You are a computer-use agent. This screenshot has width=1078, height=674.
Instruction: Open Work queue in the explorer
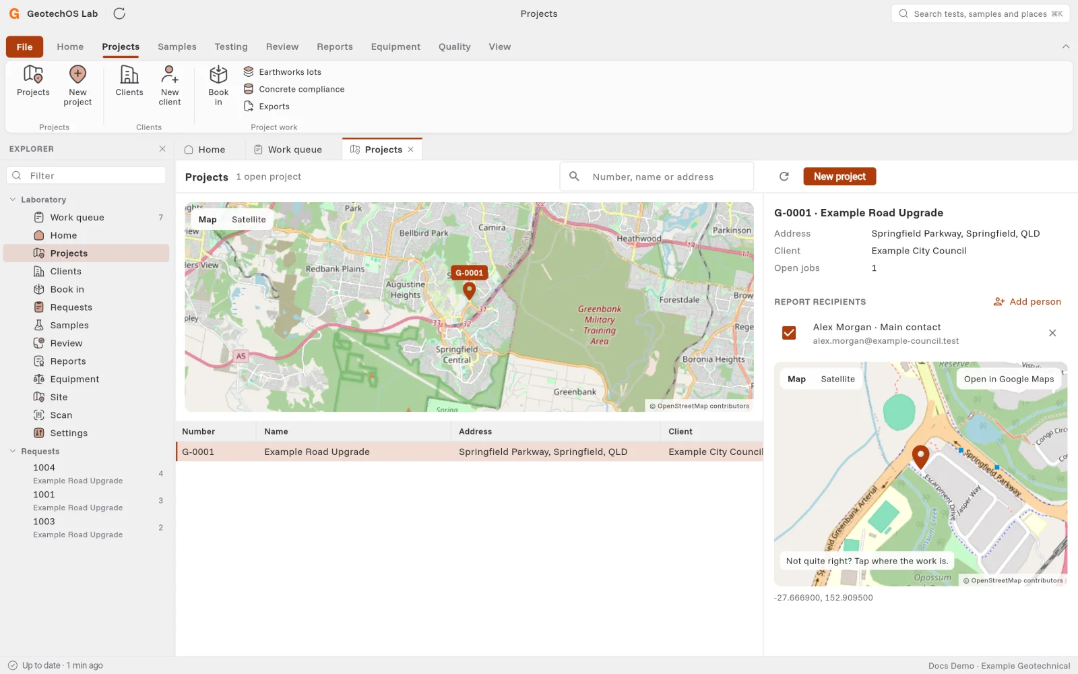pos(86,217)
